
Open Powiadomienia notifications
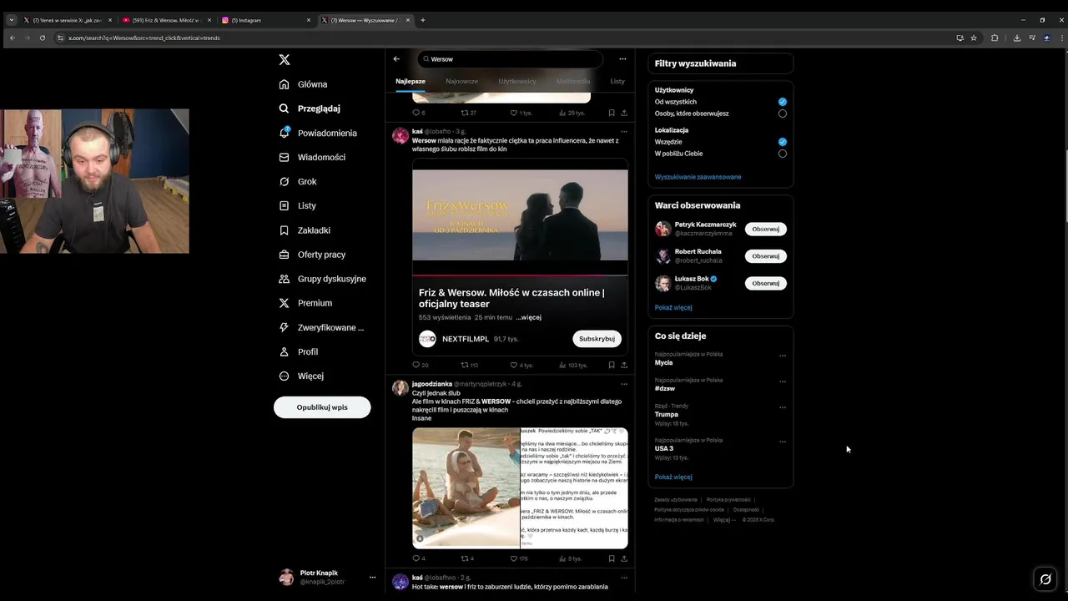click(318, 133)
